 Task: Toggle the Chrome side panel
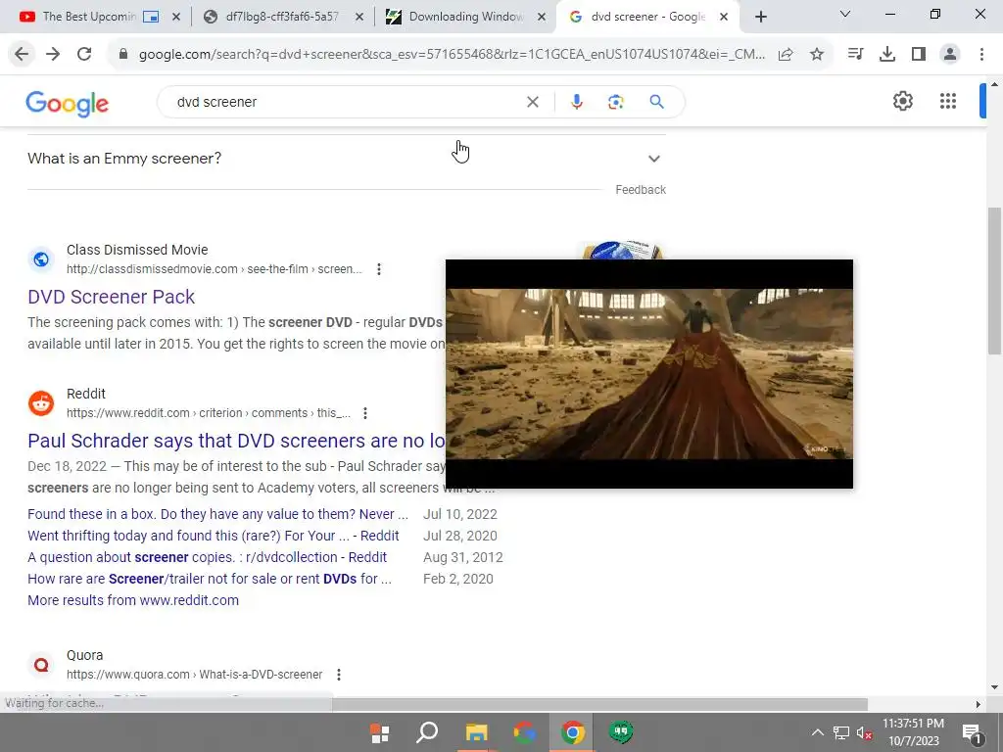pos(919,55)
